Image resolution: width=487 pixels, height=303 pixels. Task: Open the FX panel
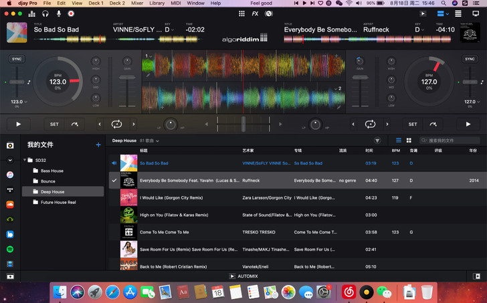click(255, 13)
